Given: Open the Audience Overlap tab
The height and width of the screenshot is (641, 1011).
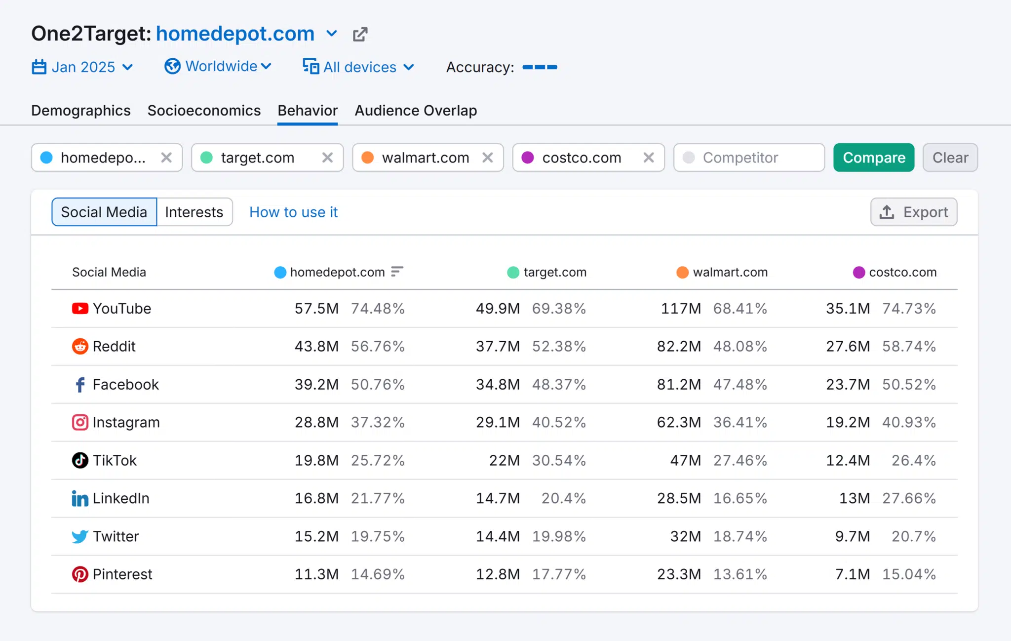Looking at the screenshot, I should point(416,111).
